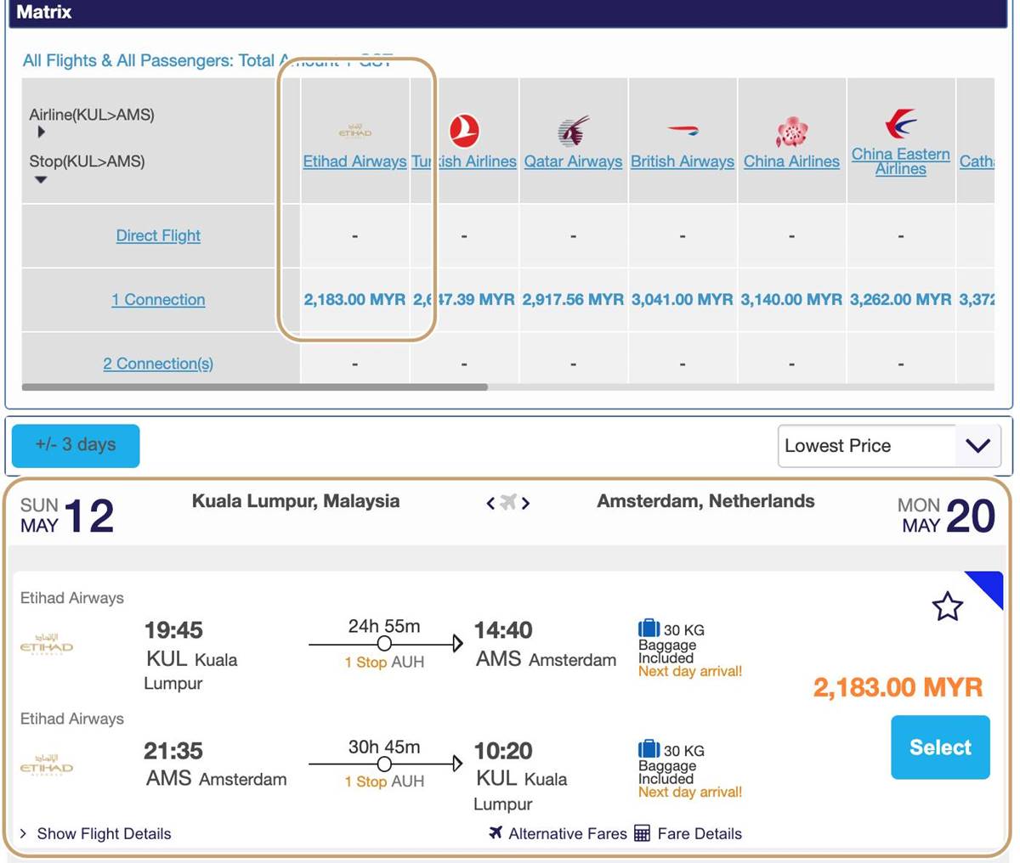Favorite this fare with the star icon
Image resolution: width=1020 pixels, height=863 pixels.
coord(947,606)
